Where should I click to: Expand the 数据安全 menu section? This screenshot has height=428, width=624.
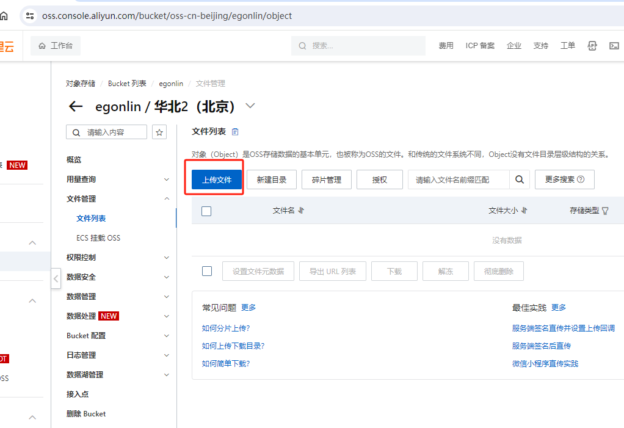pos(166,277)
